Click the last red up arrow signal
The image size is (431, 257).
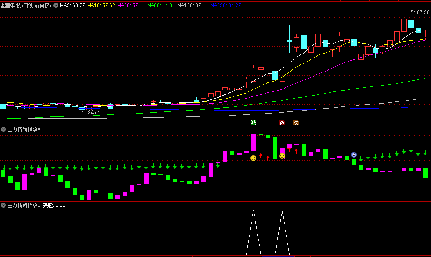click(296, 151)
